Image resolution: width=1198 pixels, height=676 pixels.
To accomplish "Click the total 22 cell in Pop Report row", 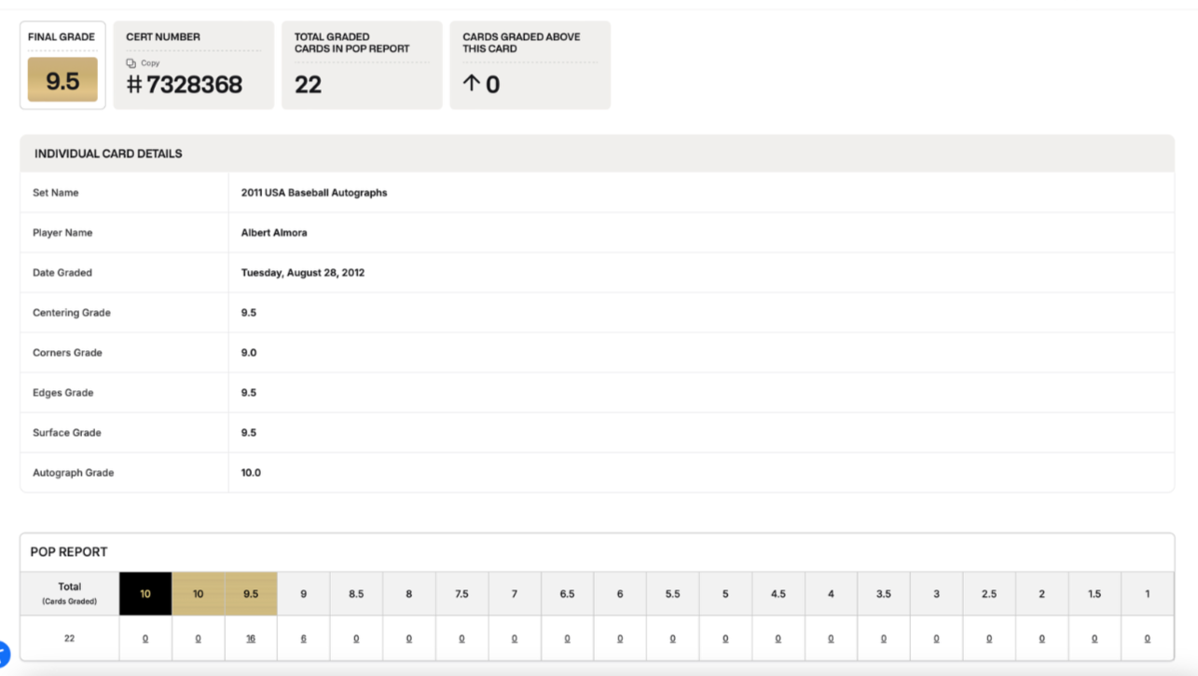I will point(69,639).
